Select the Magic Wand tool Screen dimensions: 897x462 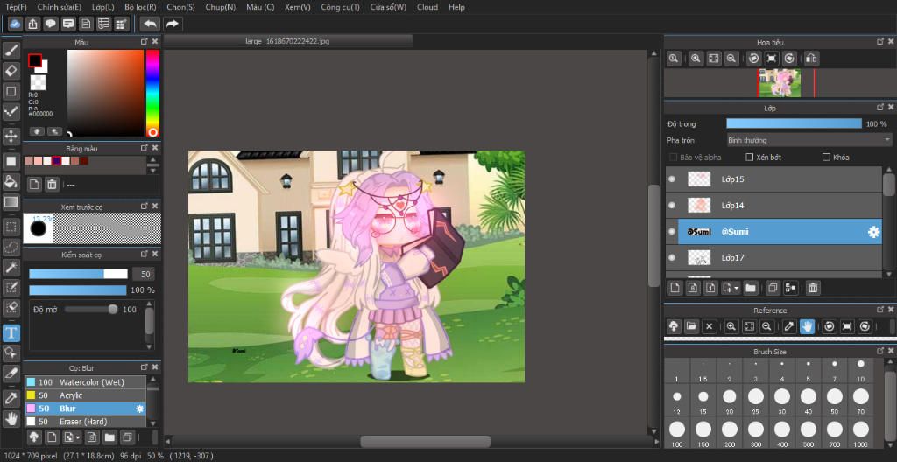(x=11, y=267)
